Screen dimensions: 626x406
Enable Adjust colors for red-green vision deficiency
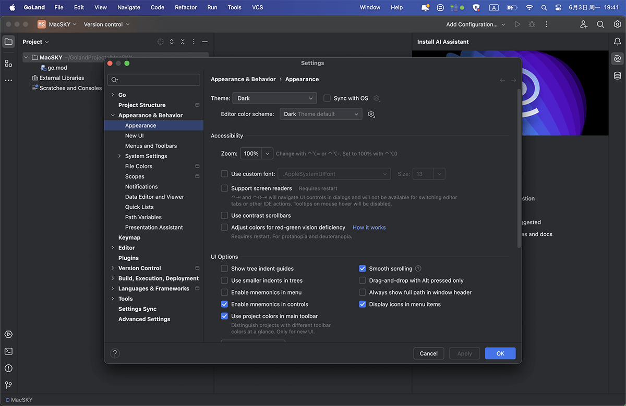[x=224, y=227]
